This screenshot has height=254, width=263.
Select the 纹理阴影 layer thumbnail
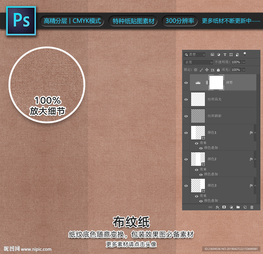[198, 116]
